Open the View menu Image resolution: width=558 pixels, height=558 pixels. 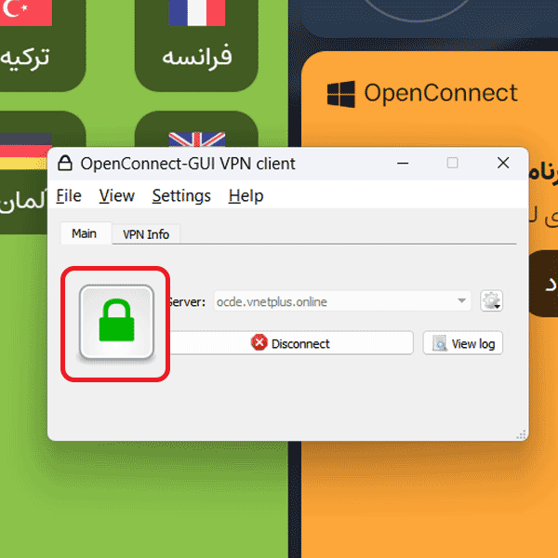click(117, 195)
